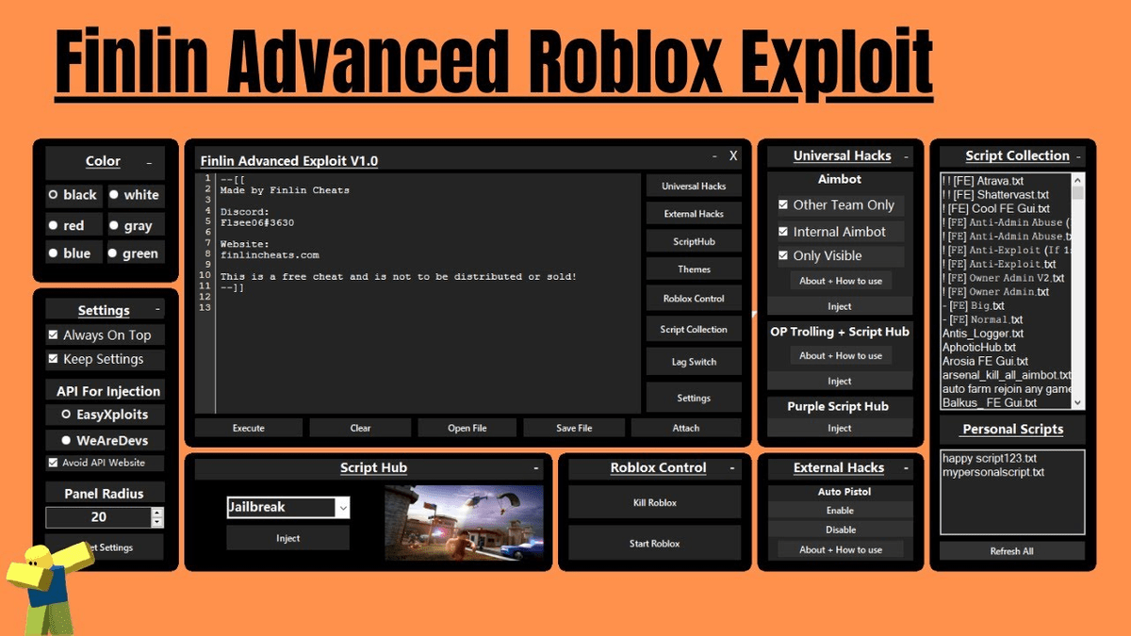This screenshot has height=636, width=1131.
Task: Collapse the Color panel with its dash
Action: pos(149,162)
